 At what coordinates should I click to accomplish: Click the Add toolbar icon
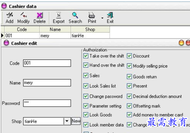pyautogui.click(x=9, y=15)
